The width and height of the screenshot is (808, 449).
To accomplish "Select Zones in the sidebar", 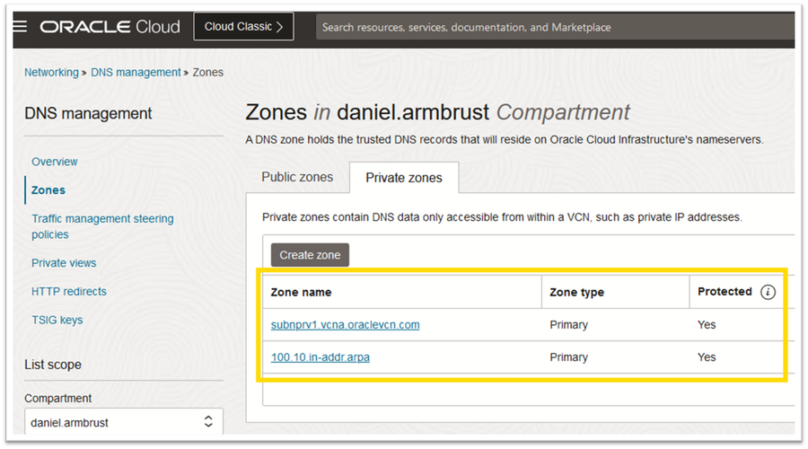I will click(x=48, y=190).
